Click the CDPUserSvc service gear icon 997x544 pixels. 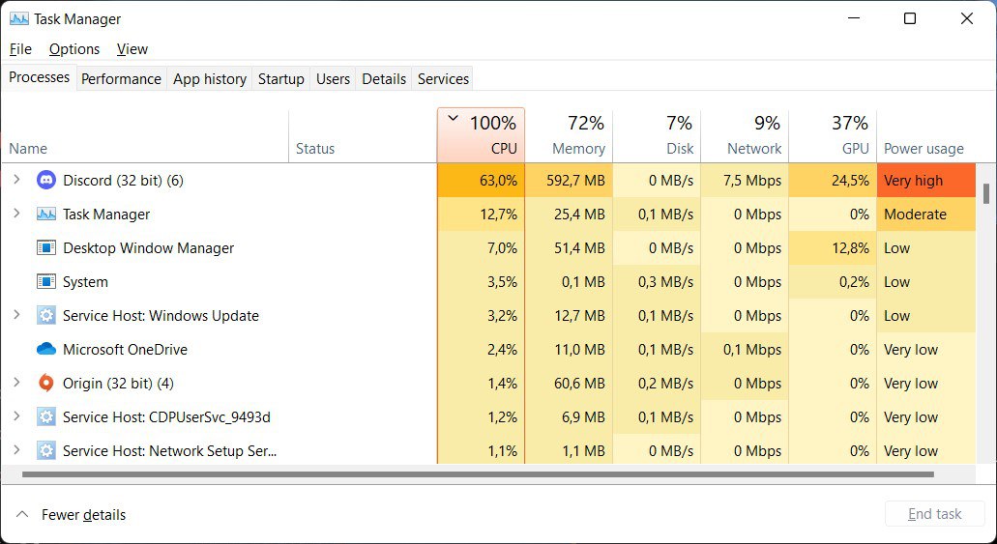coord(45,416)
